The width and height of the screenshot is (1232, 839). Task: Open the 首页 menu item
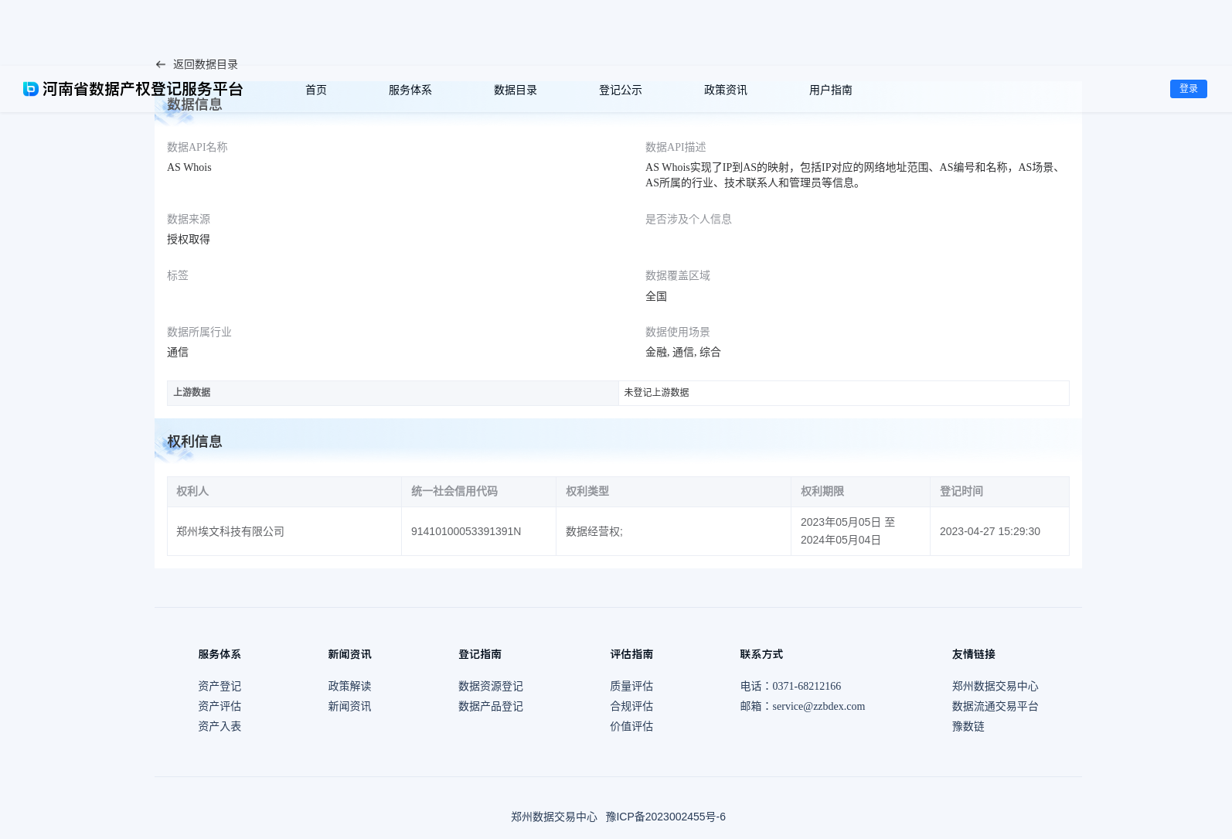316,90
